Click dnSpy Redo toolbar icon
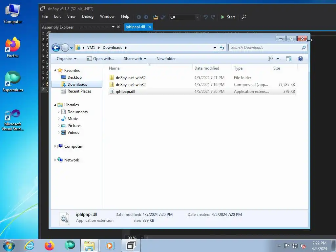This screenshot has width=336, height=252. coord(213,17)
